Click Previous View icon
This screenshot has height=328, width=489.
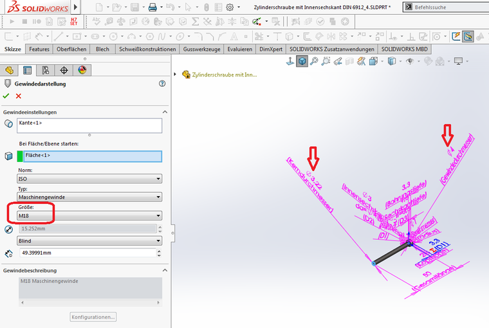pyautogui.click(x=338, y=61)
